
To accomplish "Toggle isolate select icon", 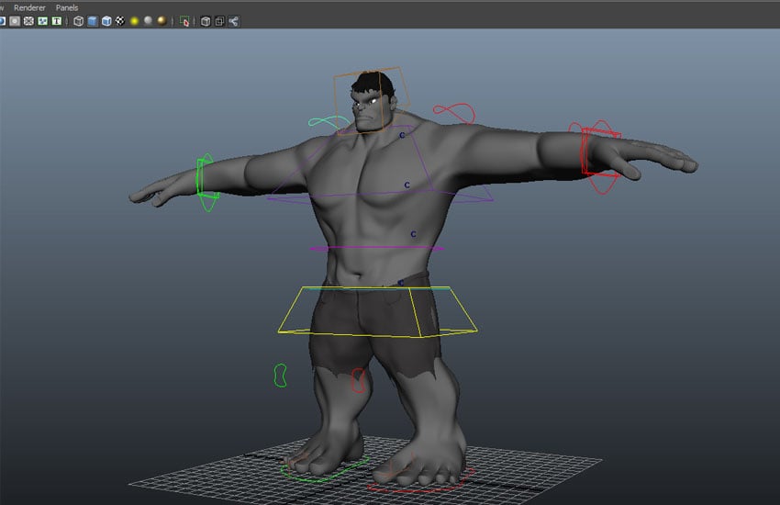I will point(184,21).
